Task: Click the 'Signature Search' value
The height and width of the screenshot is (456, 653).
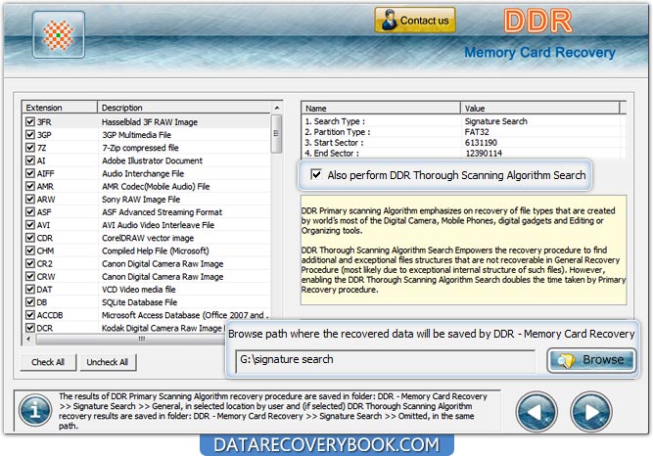Action: point(496,121)
